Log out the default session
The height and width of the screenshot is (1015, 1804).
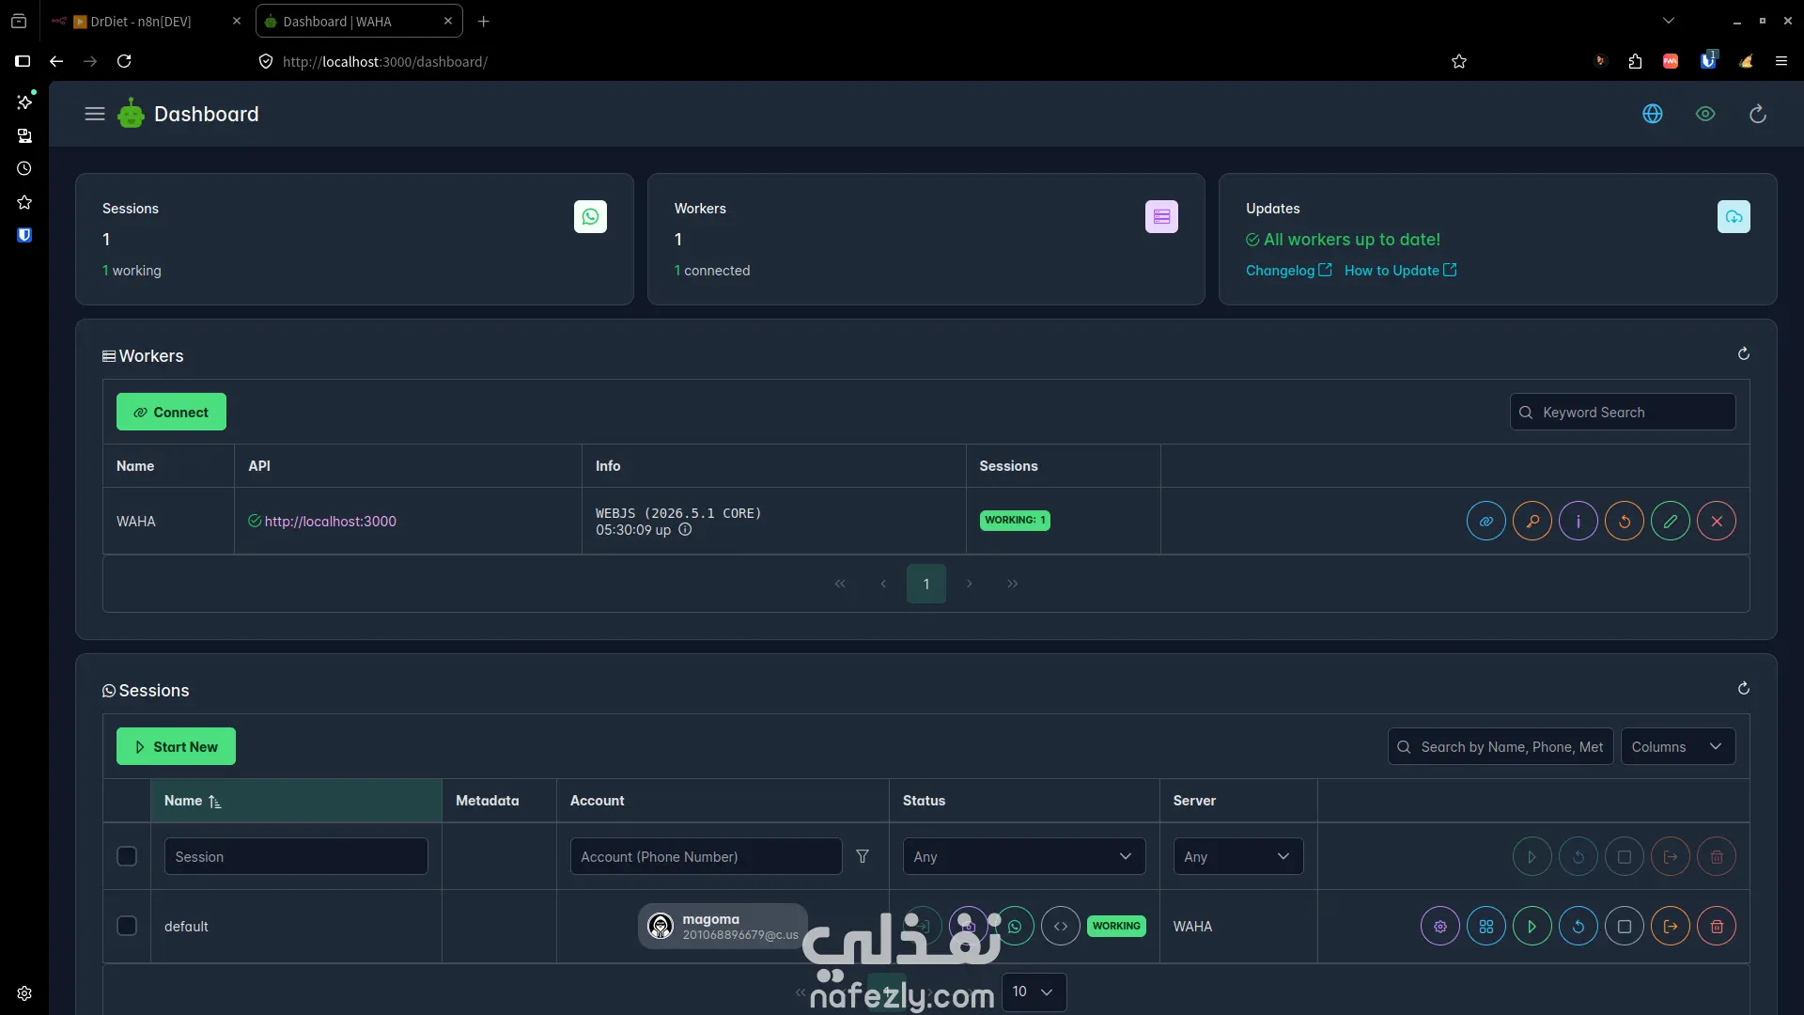click(x=1671, y=927)
